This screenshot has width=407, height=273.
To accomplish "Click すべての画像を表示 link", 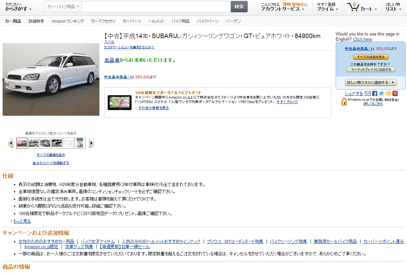I will tap(51, 155).
